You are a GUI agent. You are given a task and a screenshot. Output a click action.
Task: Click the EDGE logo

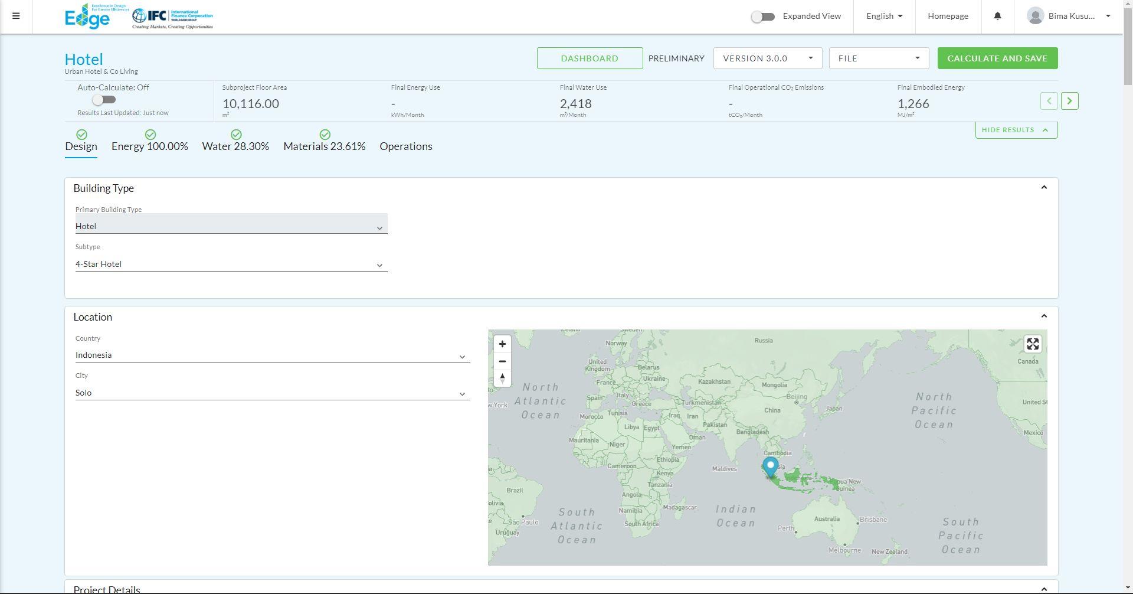[x=87, y=17]
